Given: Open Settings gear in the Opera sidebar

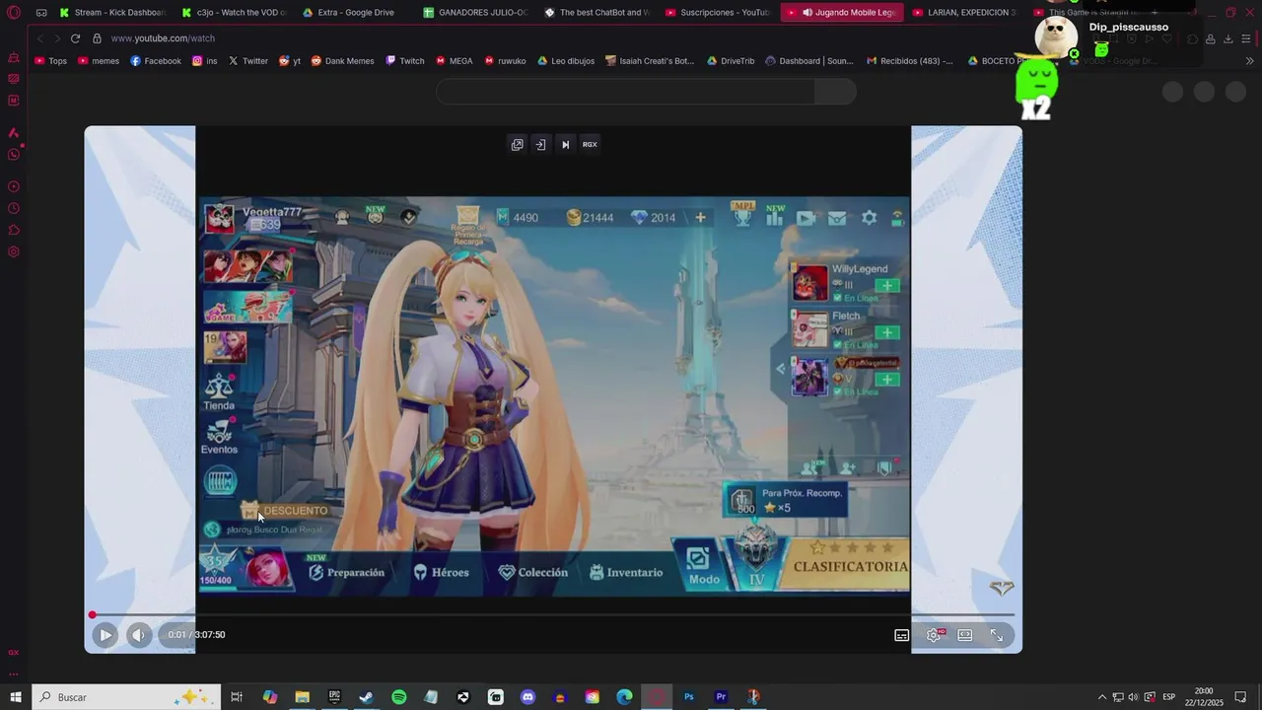Looking at the screenshot, I should (x=14, y=251).
